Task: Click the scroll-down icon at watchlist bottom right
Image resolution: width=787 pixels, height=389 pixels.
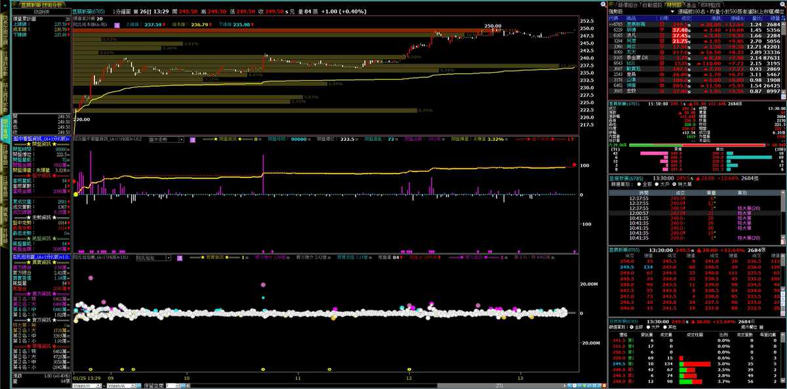Action: (x=783, y=92)
